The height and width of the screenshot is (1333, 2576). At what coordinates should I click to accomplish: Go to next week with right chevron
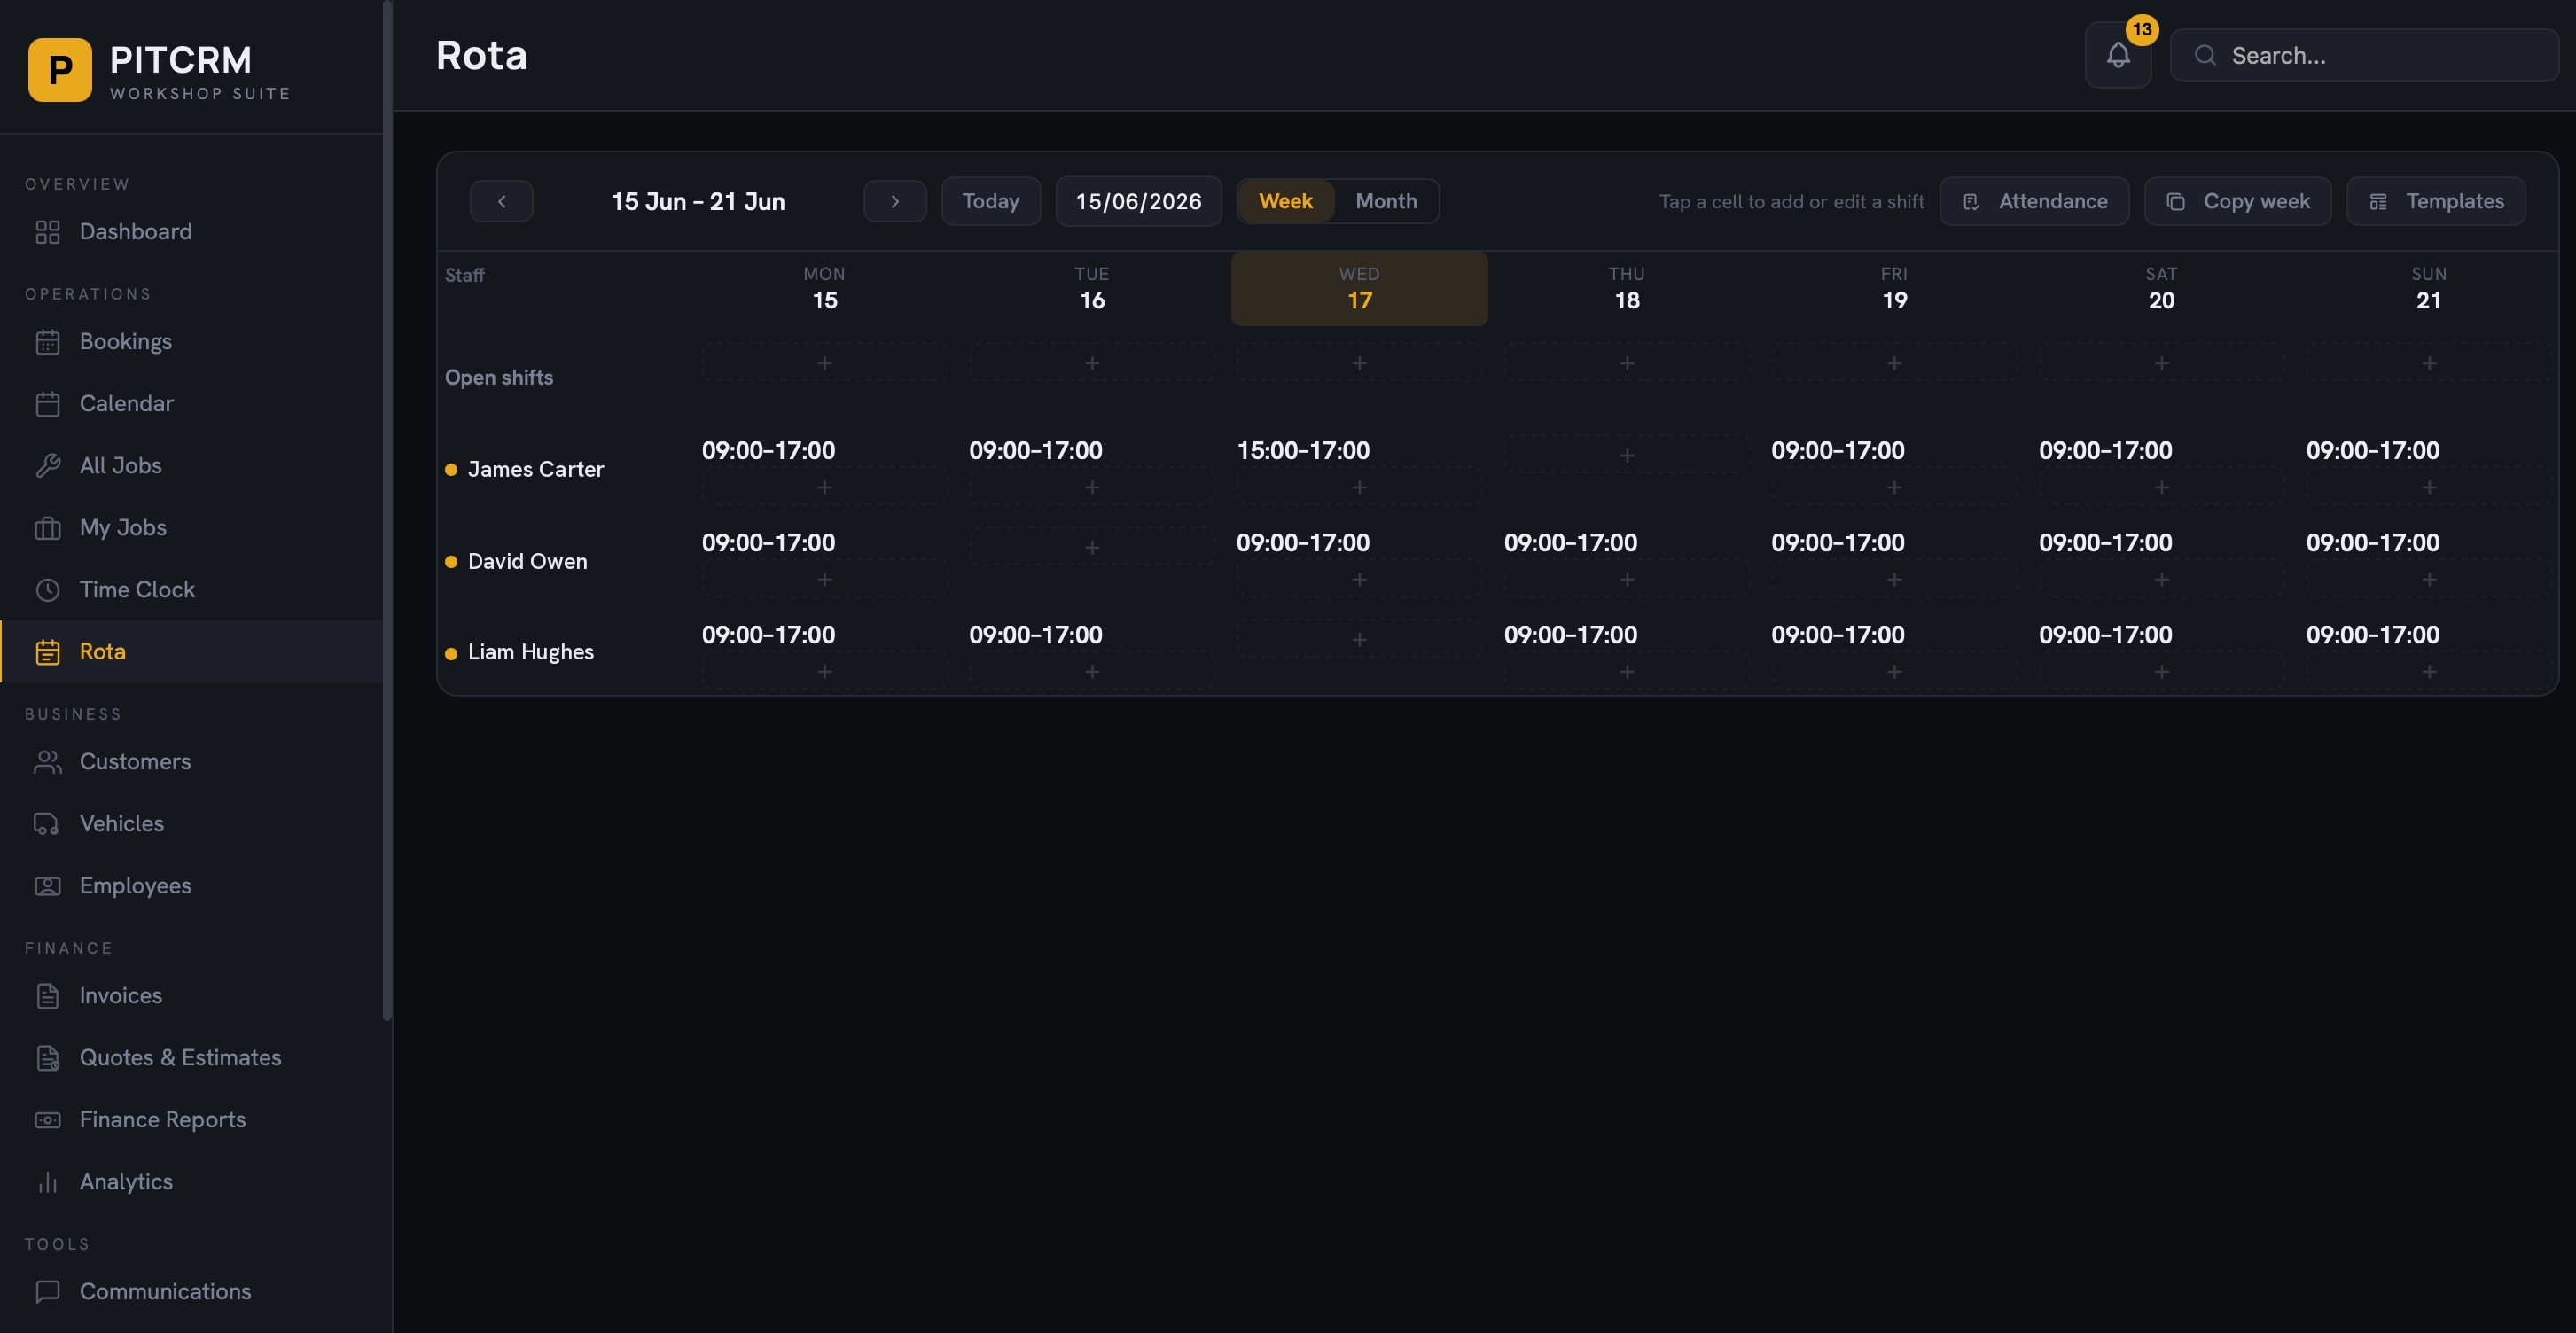tap(895, 201)
